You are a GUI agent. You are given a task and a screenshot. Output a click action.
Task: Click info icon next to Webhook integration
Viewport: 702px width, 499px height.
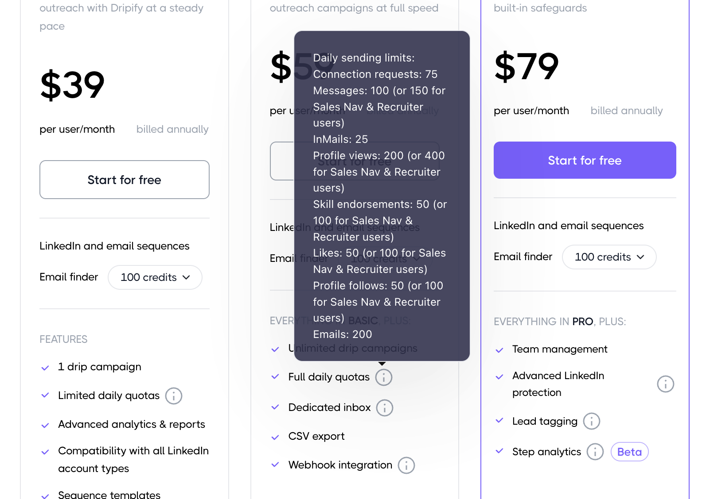pyautogui.click(x=406, y=465)
